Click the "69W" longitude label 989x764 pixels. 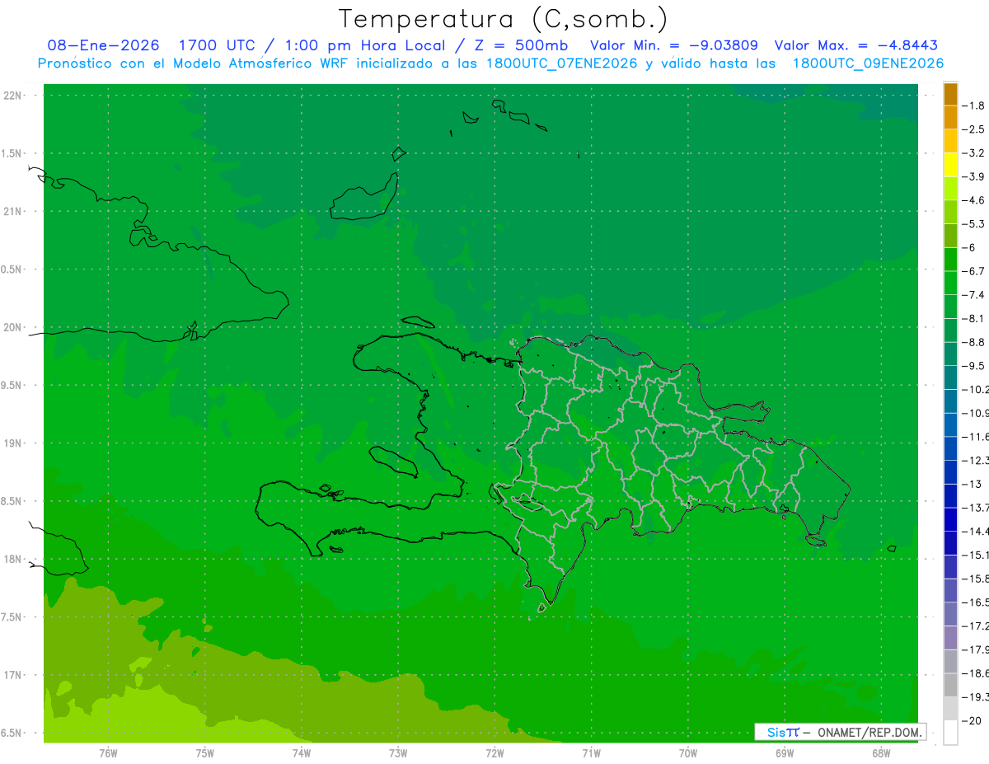click(785, 753)
